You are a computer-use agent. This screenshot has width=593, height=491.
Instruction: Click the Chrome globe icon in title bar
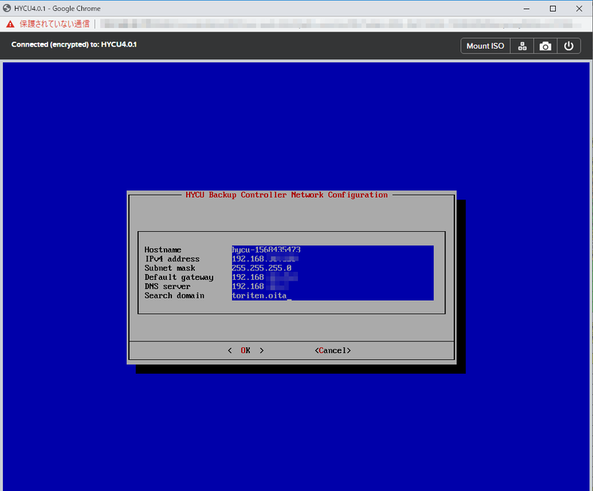[x=7, y=8]
